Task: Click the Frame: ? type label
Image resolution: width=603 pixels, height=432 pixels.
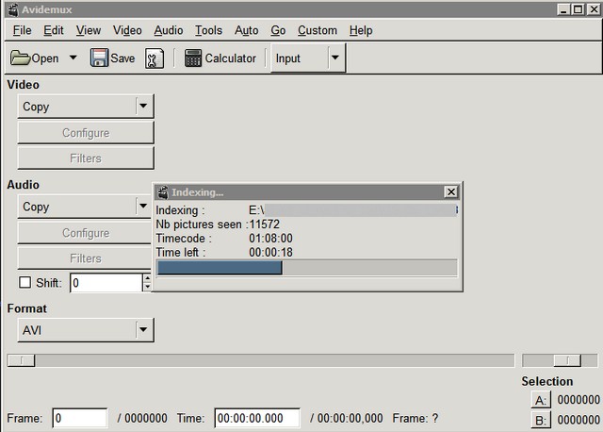Action: (416, 418)
